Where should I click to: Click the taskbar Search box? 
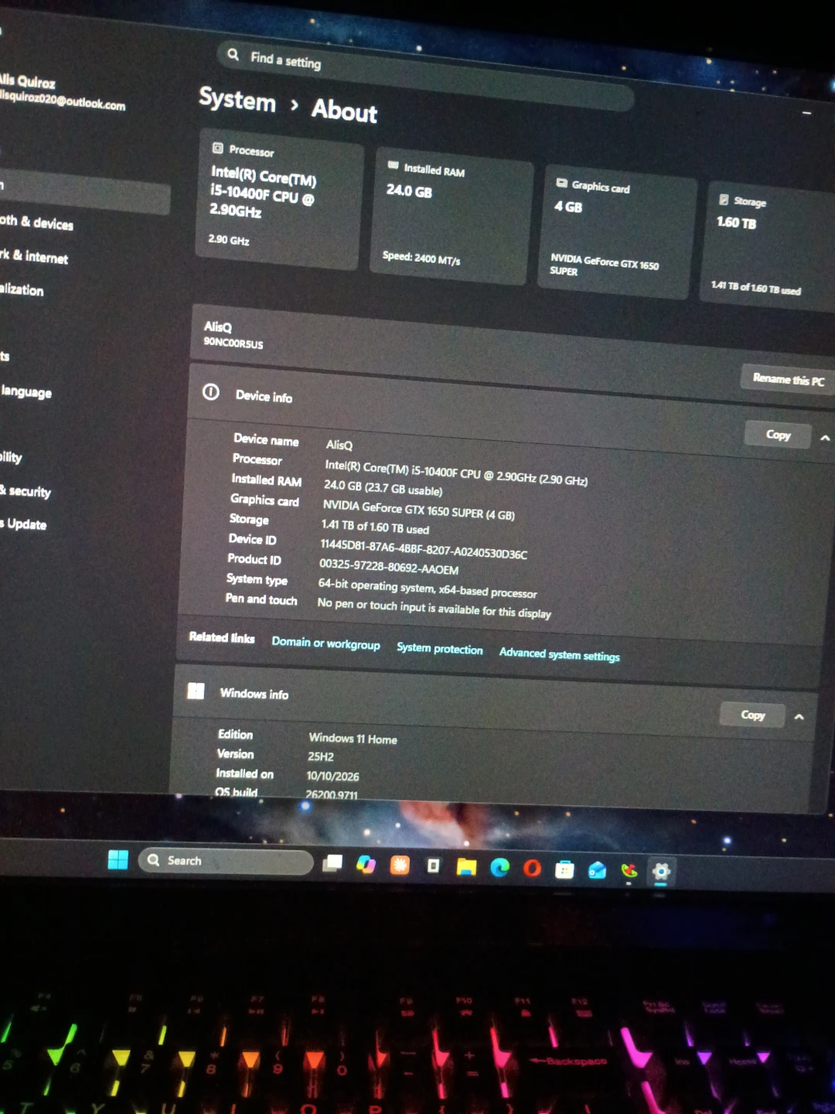click(x=225, y=861)
